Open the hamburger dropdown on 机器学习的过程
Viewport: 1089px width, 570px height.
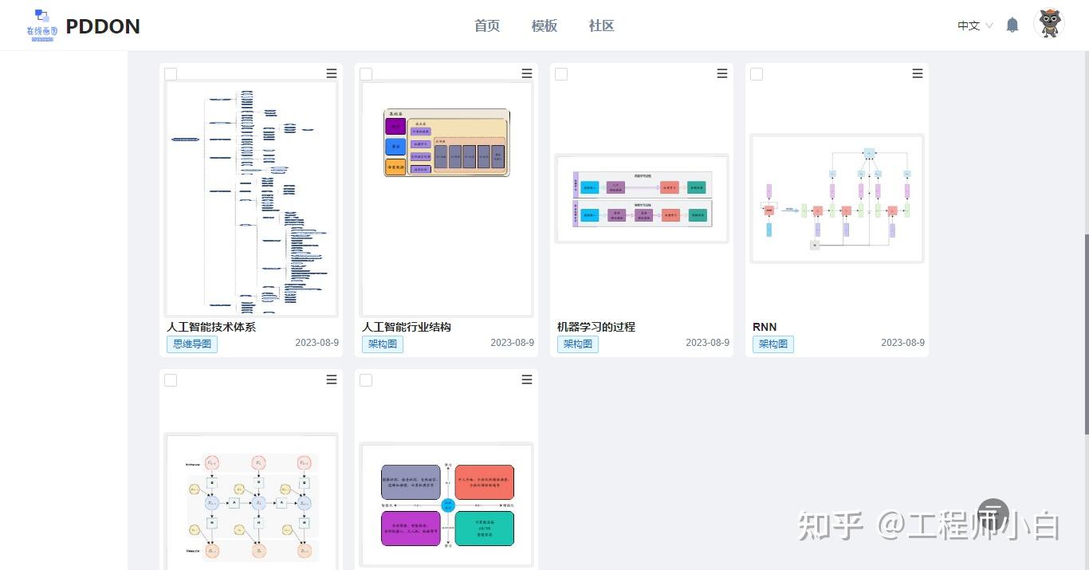(x=721, y=73)
